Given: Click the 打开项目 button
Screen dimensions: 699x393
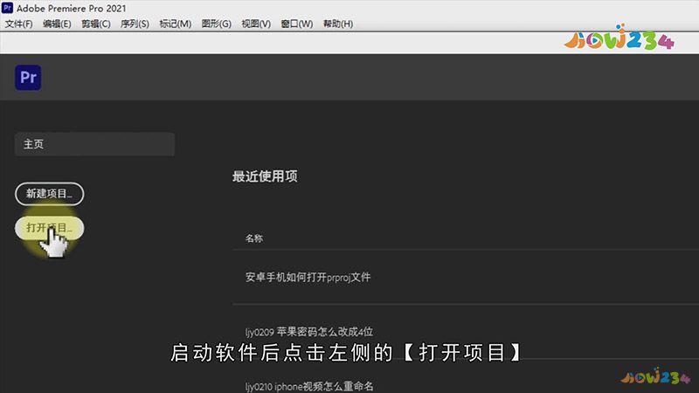Looking at the screenshot, I should tap(50, 228).
